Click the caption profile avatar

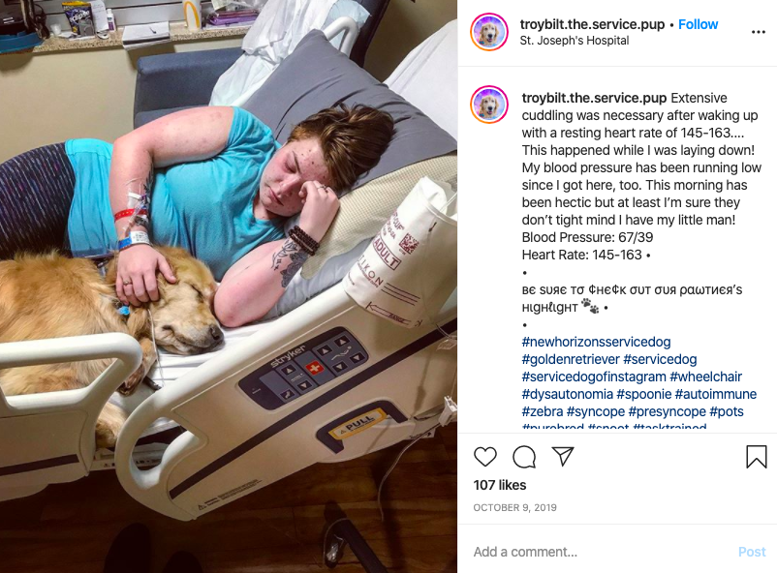coord(489,105)
